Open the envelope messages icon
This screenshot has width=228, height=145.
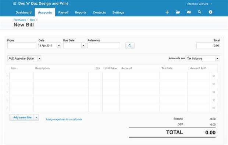[x=189, y=12]
